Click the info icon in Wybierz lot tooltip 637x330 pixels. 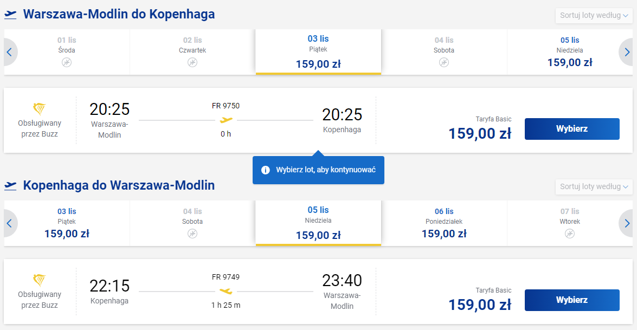[x=265, y=170]
